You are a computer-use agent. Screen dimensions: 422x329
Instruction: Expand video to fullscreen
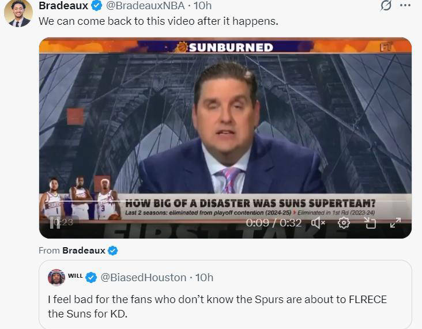[x=395, y=223]
